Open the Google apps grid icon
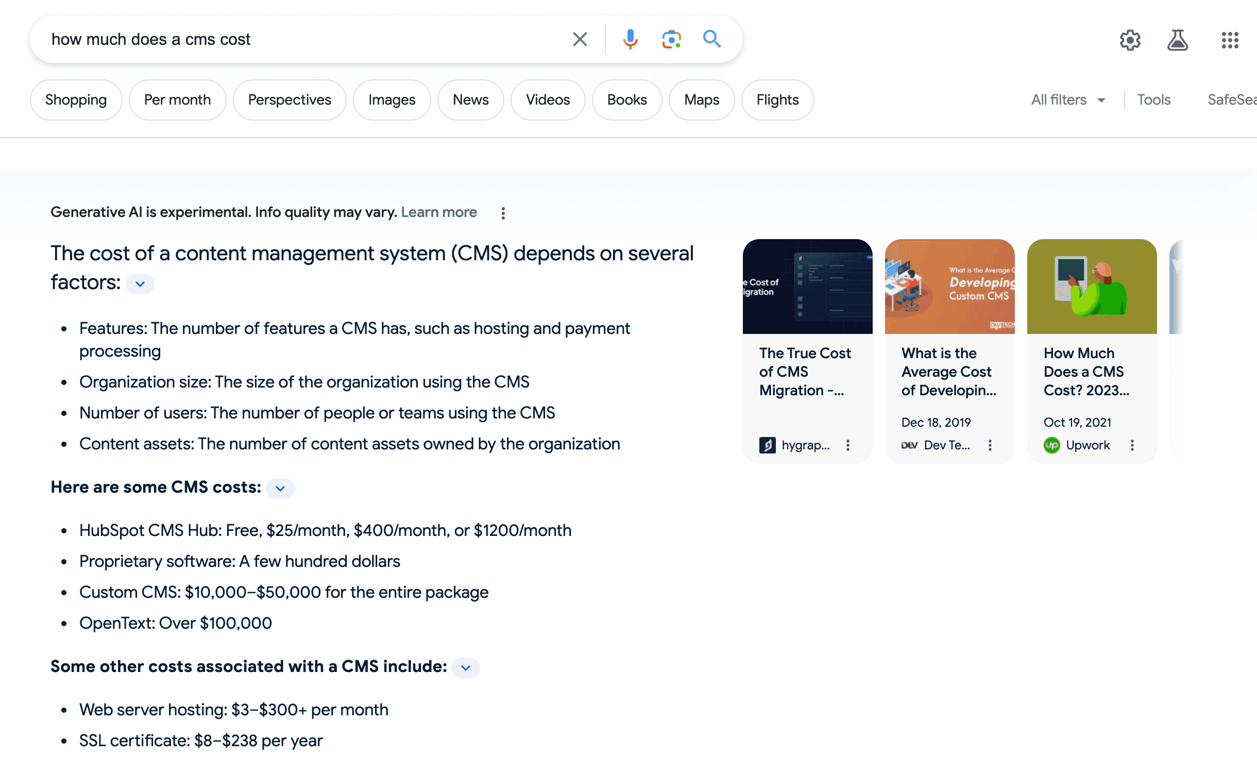The image size is (1257, 773). 1230,40
